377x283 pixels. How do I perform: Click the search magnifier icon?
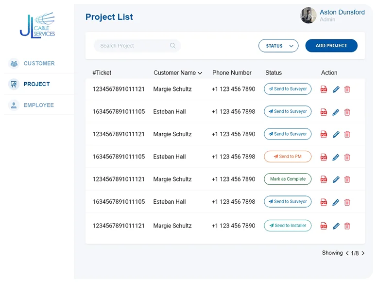(173, 46)
